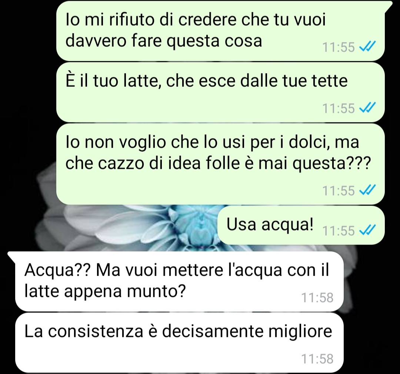Select the message "È il tuo latte"
Viewport: 400px width, 374px height.
[220, 92]
